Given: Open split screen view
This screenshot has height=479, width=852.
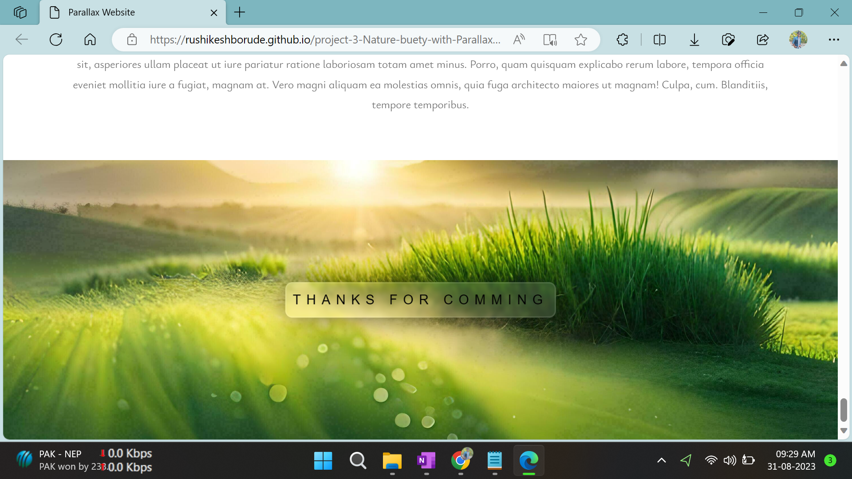Looking at the screenshot, I should coord(659,39).
